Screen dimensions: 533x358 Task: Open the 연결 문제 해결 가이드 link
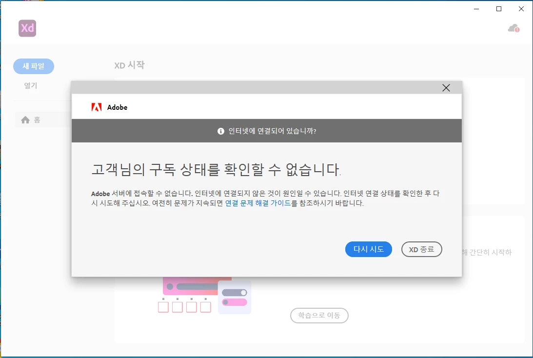[x=258, y=203]
